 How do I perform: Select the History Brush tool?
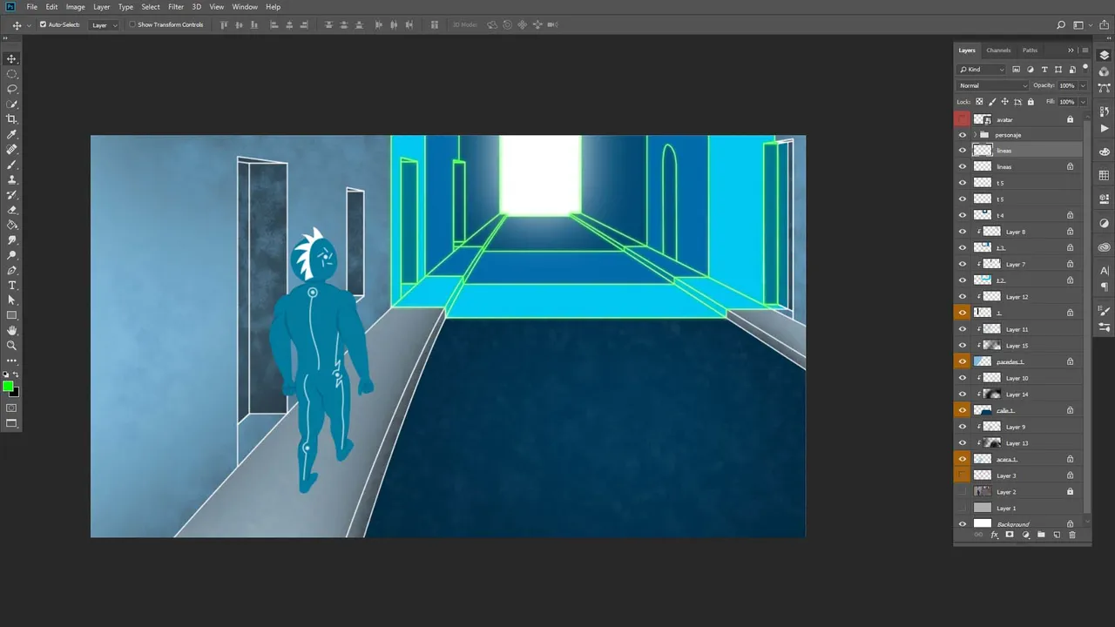pyautogui.click(x=11, y=195)
